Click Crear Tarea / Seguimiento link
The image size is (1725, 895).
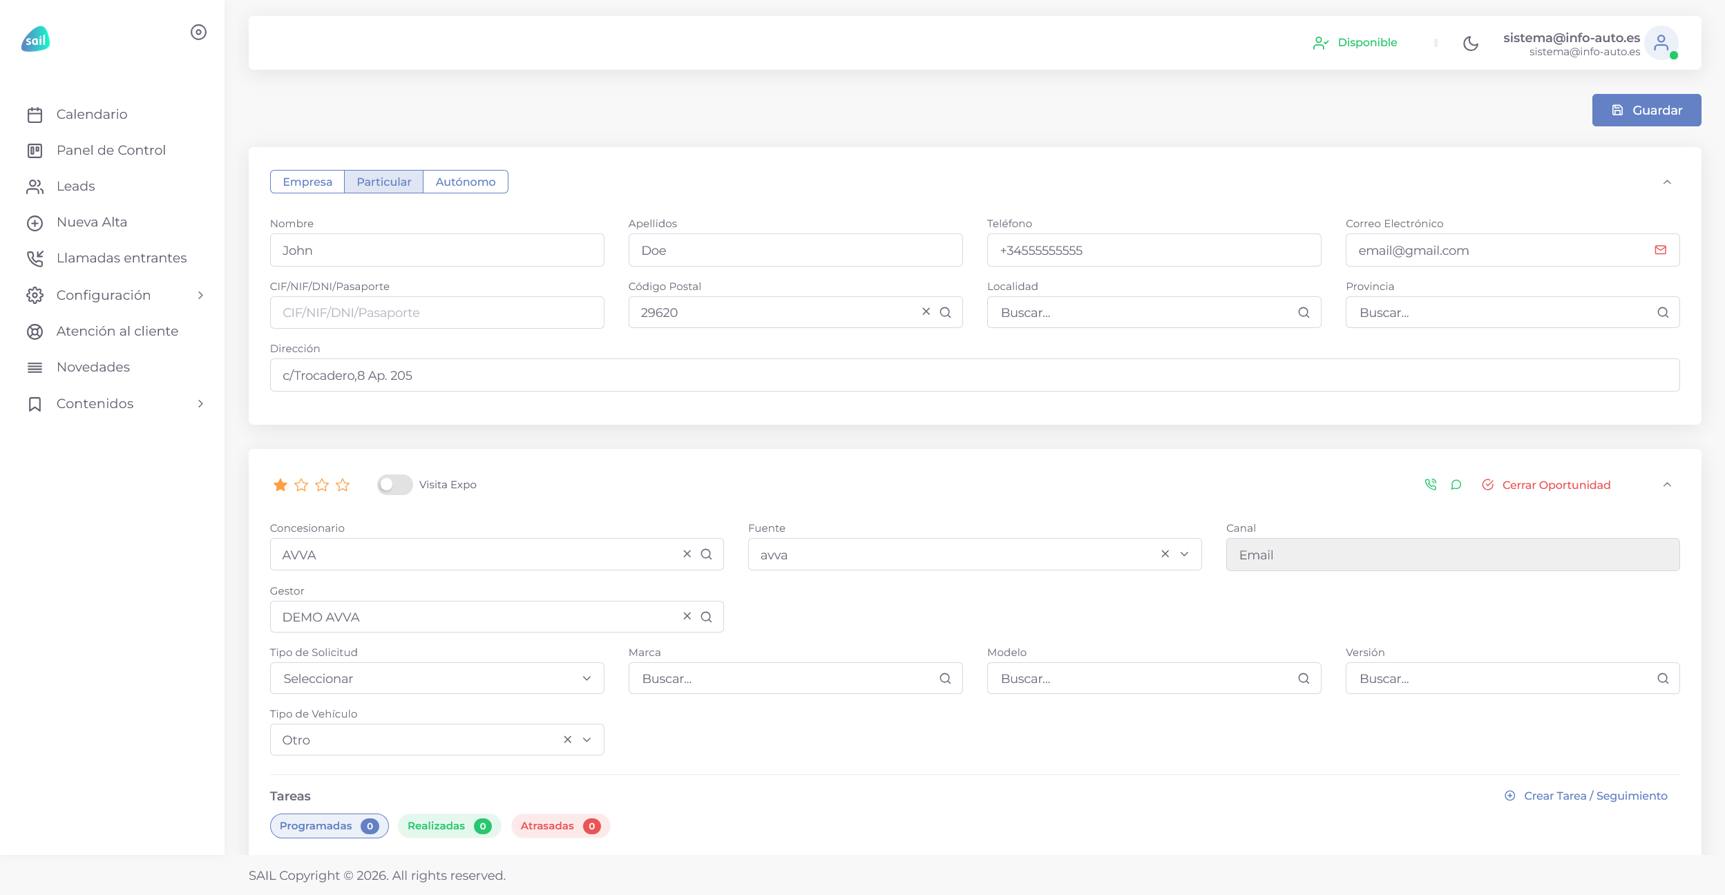pyautogui.click(x=1586, y=796)
